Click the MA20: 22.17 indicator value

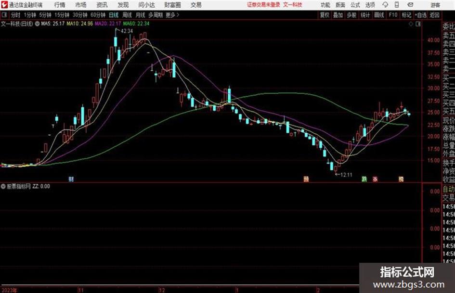point(108,24)
